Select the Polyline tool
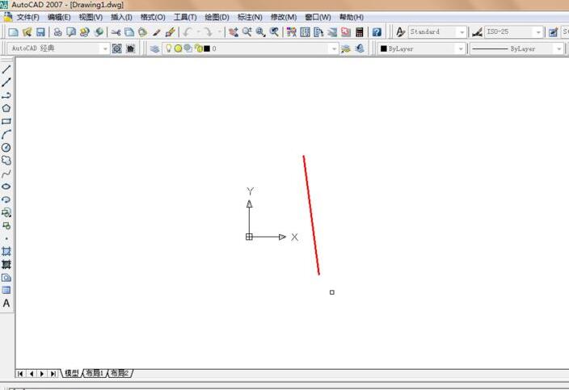 pos(6,95)
